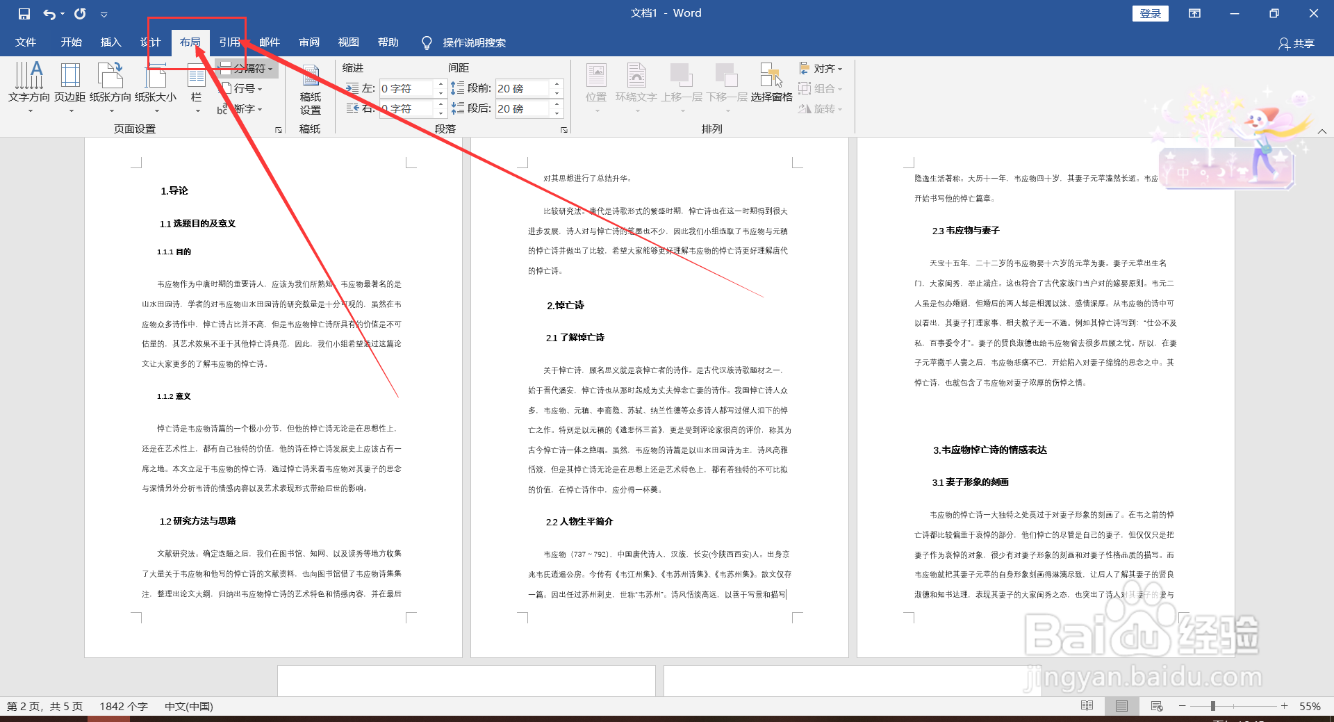Switch to Web Layout view in status bar
1334x722 pixels.
point(1155,706)
